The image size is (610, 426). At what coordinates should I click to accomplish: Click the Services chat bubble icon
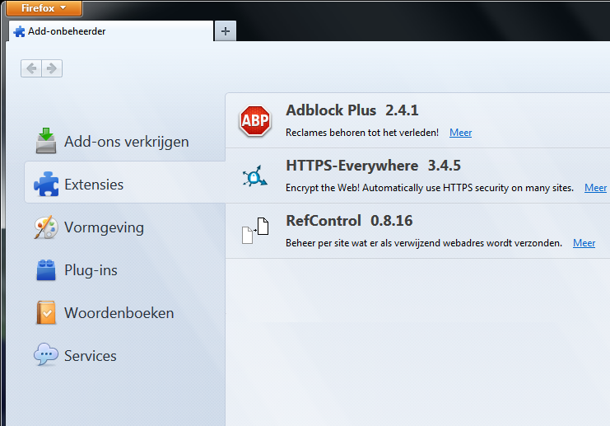click(x=46, y=354)
